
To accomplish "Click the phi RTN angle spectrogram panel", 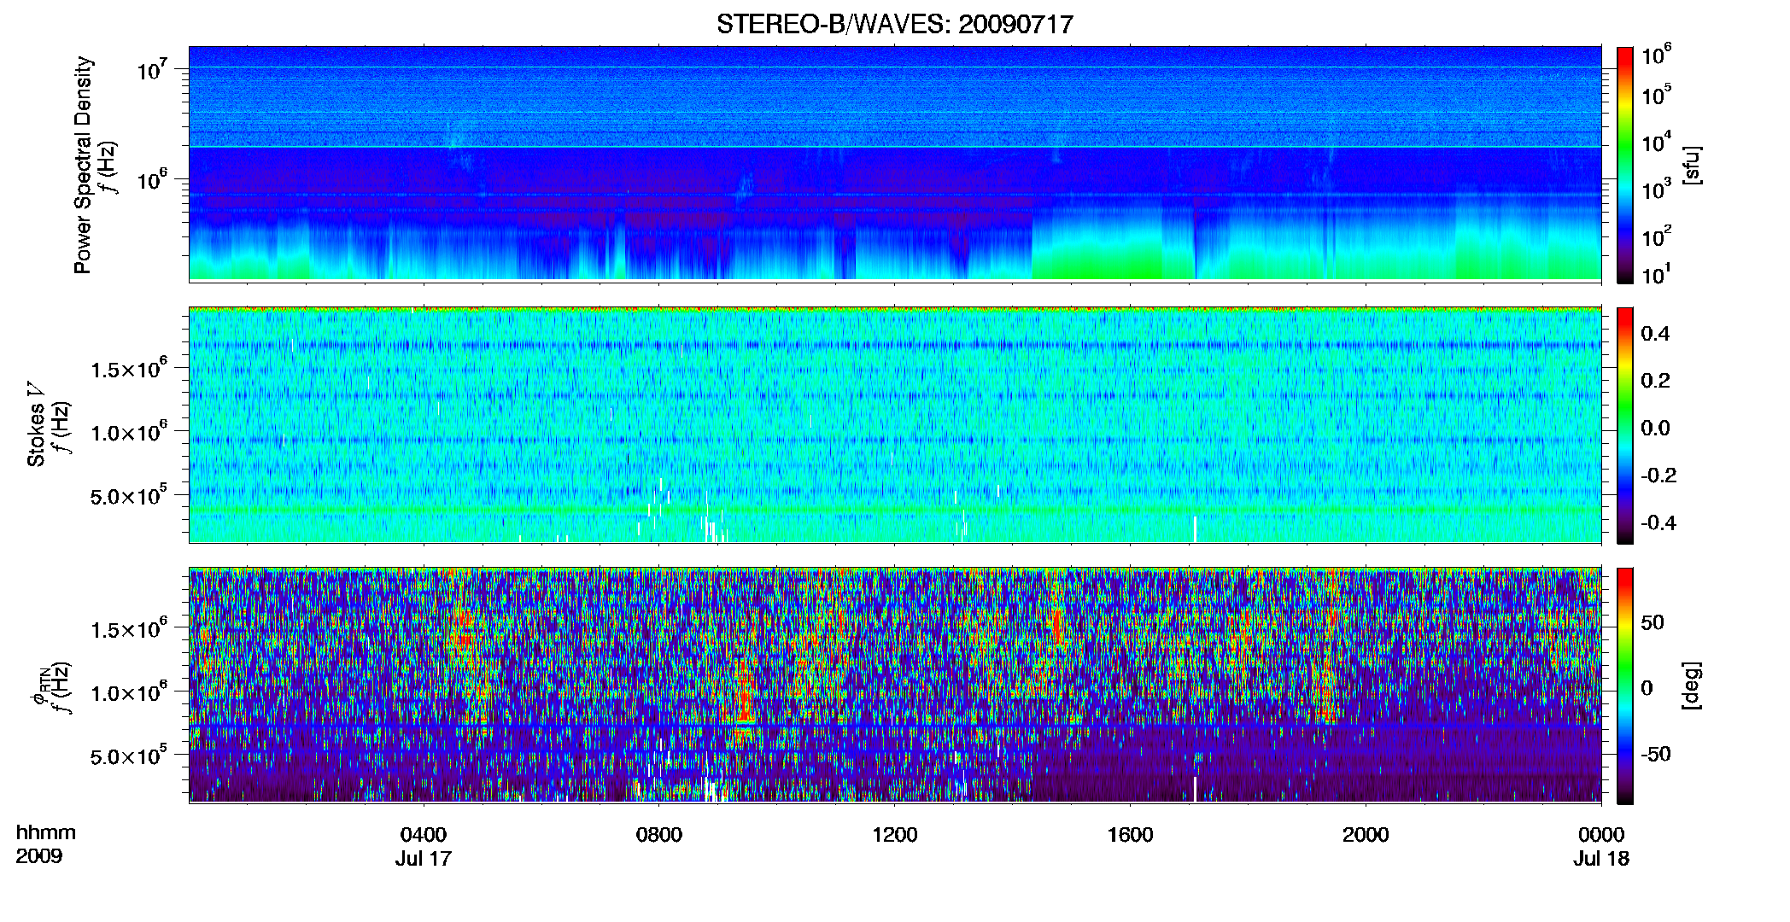I will coord(895,686).
